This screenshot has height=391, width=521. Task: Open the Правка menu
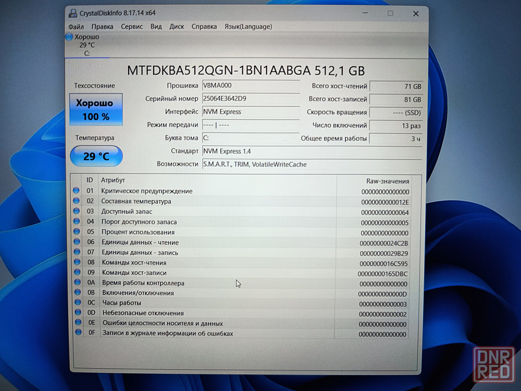pos(102,27)
